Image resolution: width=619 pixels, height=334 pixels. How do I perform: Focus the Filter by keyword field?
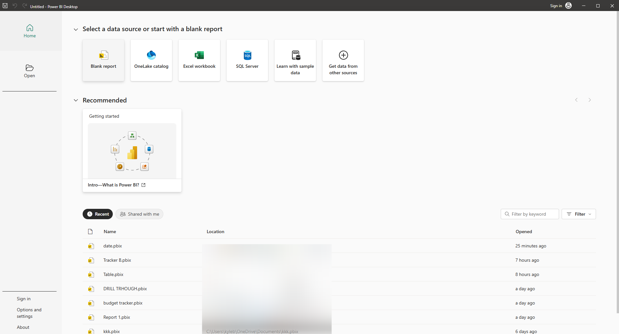pos(530,214)
